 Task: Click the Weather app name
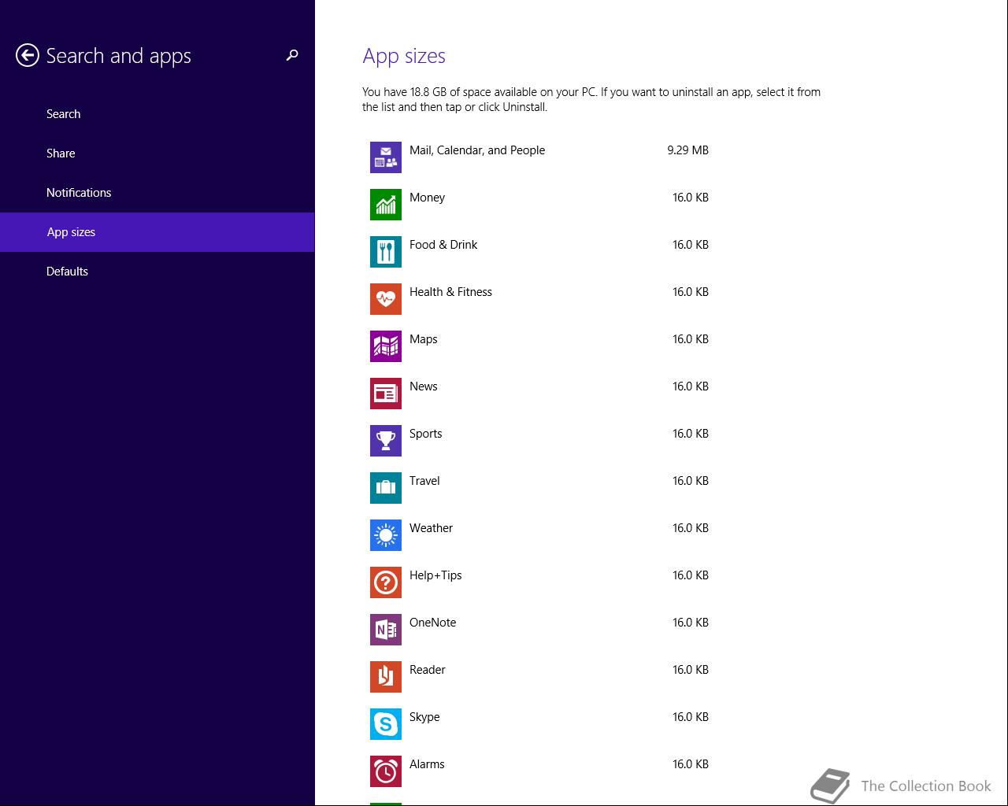431,528
